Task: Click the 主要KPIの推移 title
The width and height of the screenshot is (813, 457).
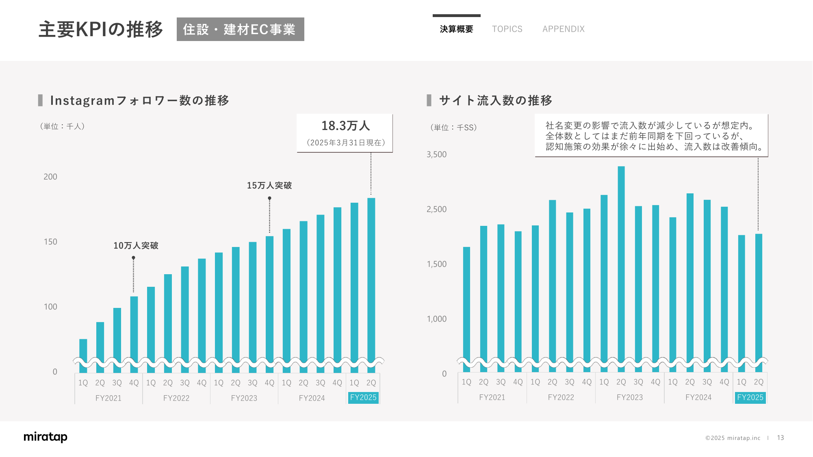Action: coord(101,29)
